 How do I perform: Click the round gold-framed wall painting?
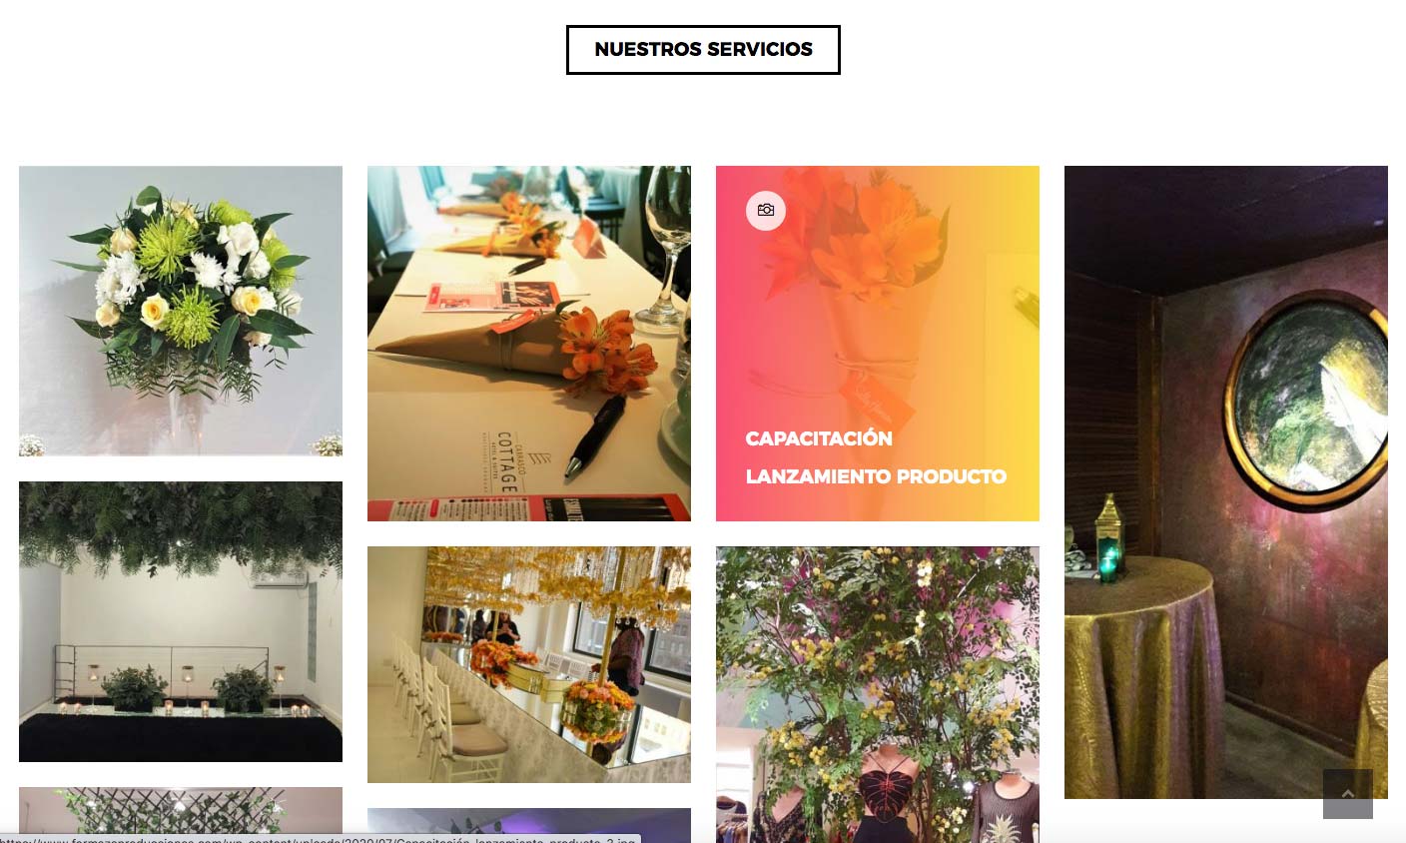[x=1306, y=399]
